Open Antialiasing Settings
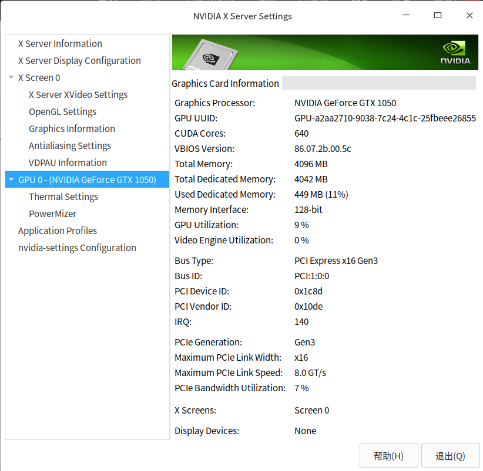483x471 pixels. [70, 145]
